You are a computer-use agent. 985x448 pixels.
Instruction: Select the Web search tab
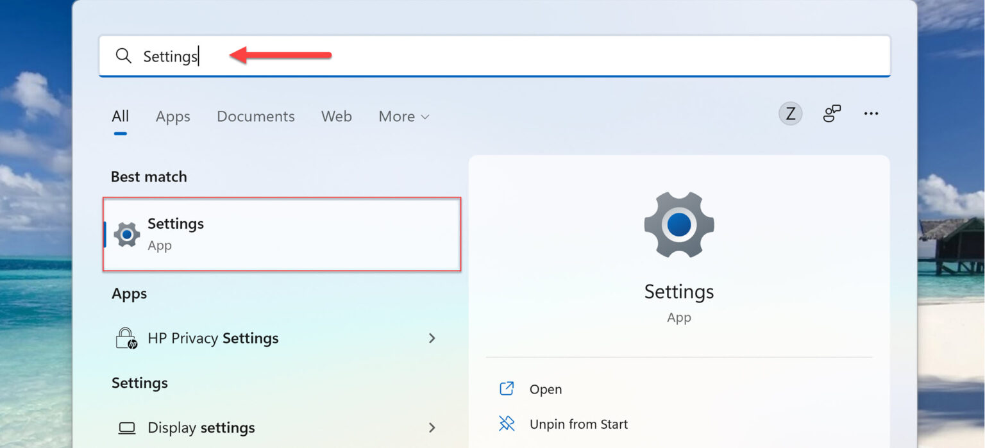pyautogui.click(x=336, y=117)
